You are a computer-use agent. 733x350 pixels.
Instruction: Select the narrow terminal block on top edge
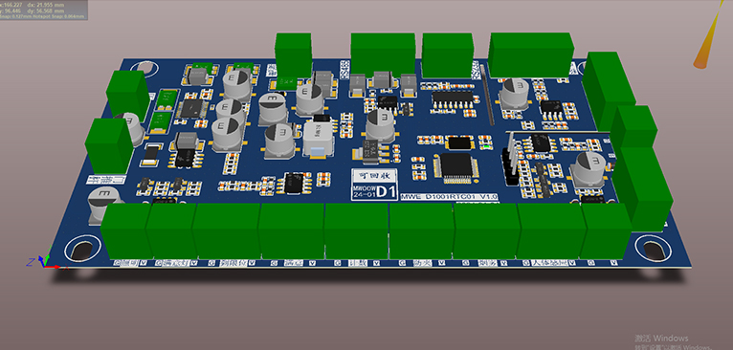click(294, 55)
